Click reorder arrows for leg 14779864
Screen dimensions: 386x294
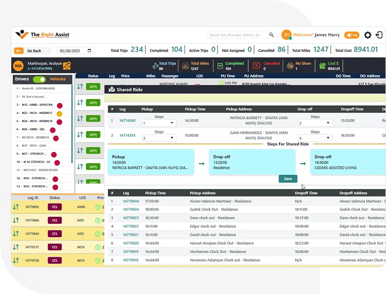(16, 233)
